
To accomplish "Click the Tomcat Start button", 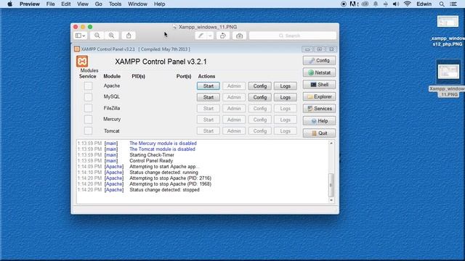I will (209, 130).
